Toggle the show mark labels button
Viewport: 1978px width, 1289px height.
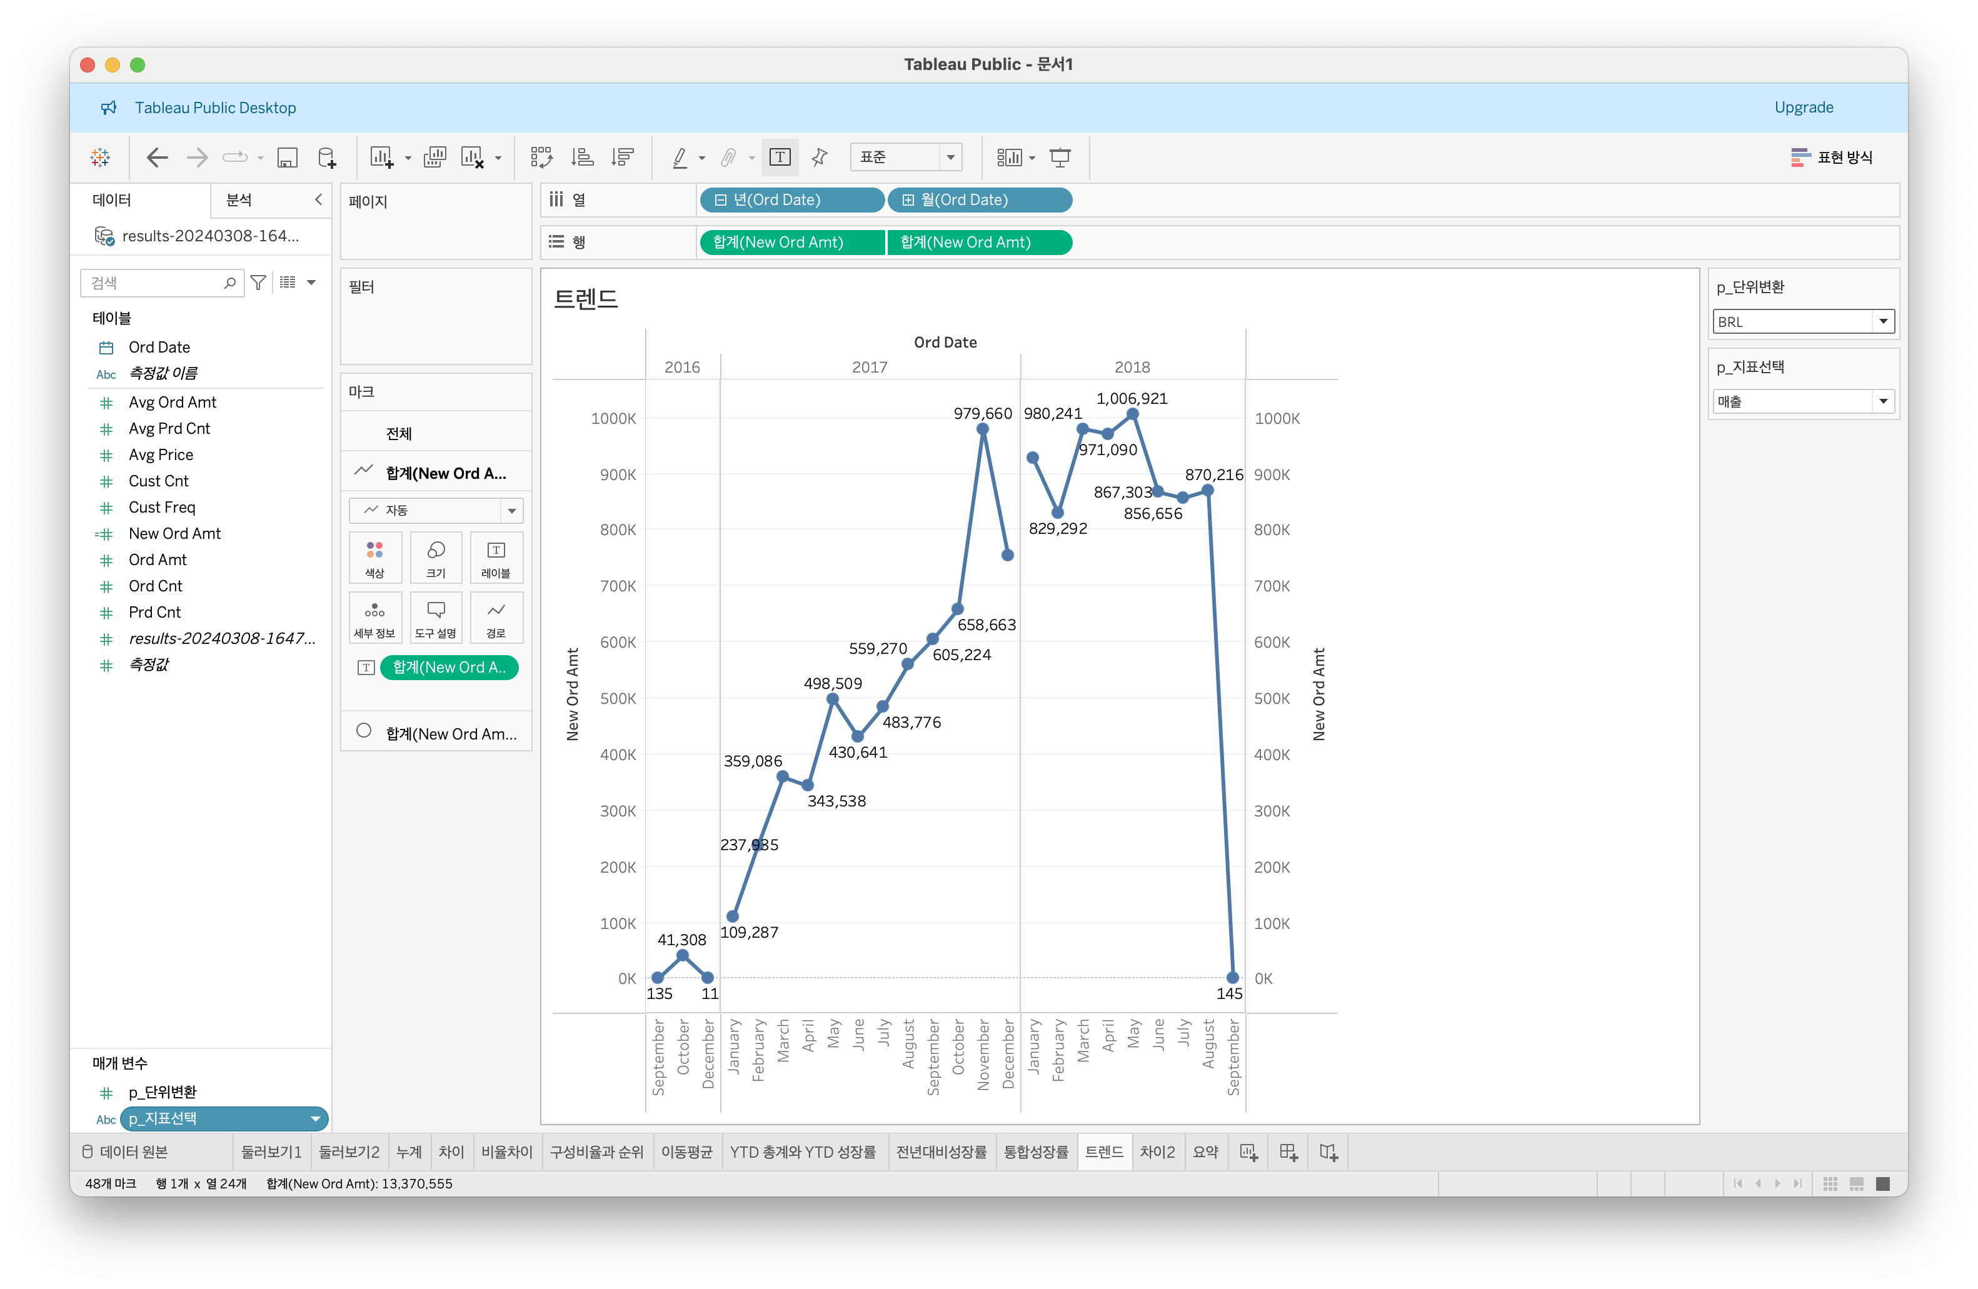coord(780,158)
